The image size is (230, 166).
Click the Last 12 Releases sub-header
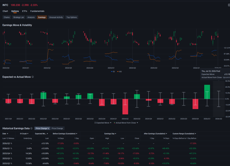(8, 138)
